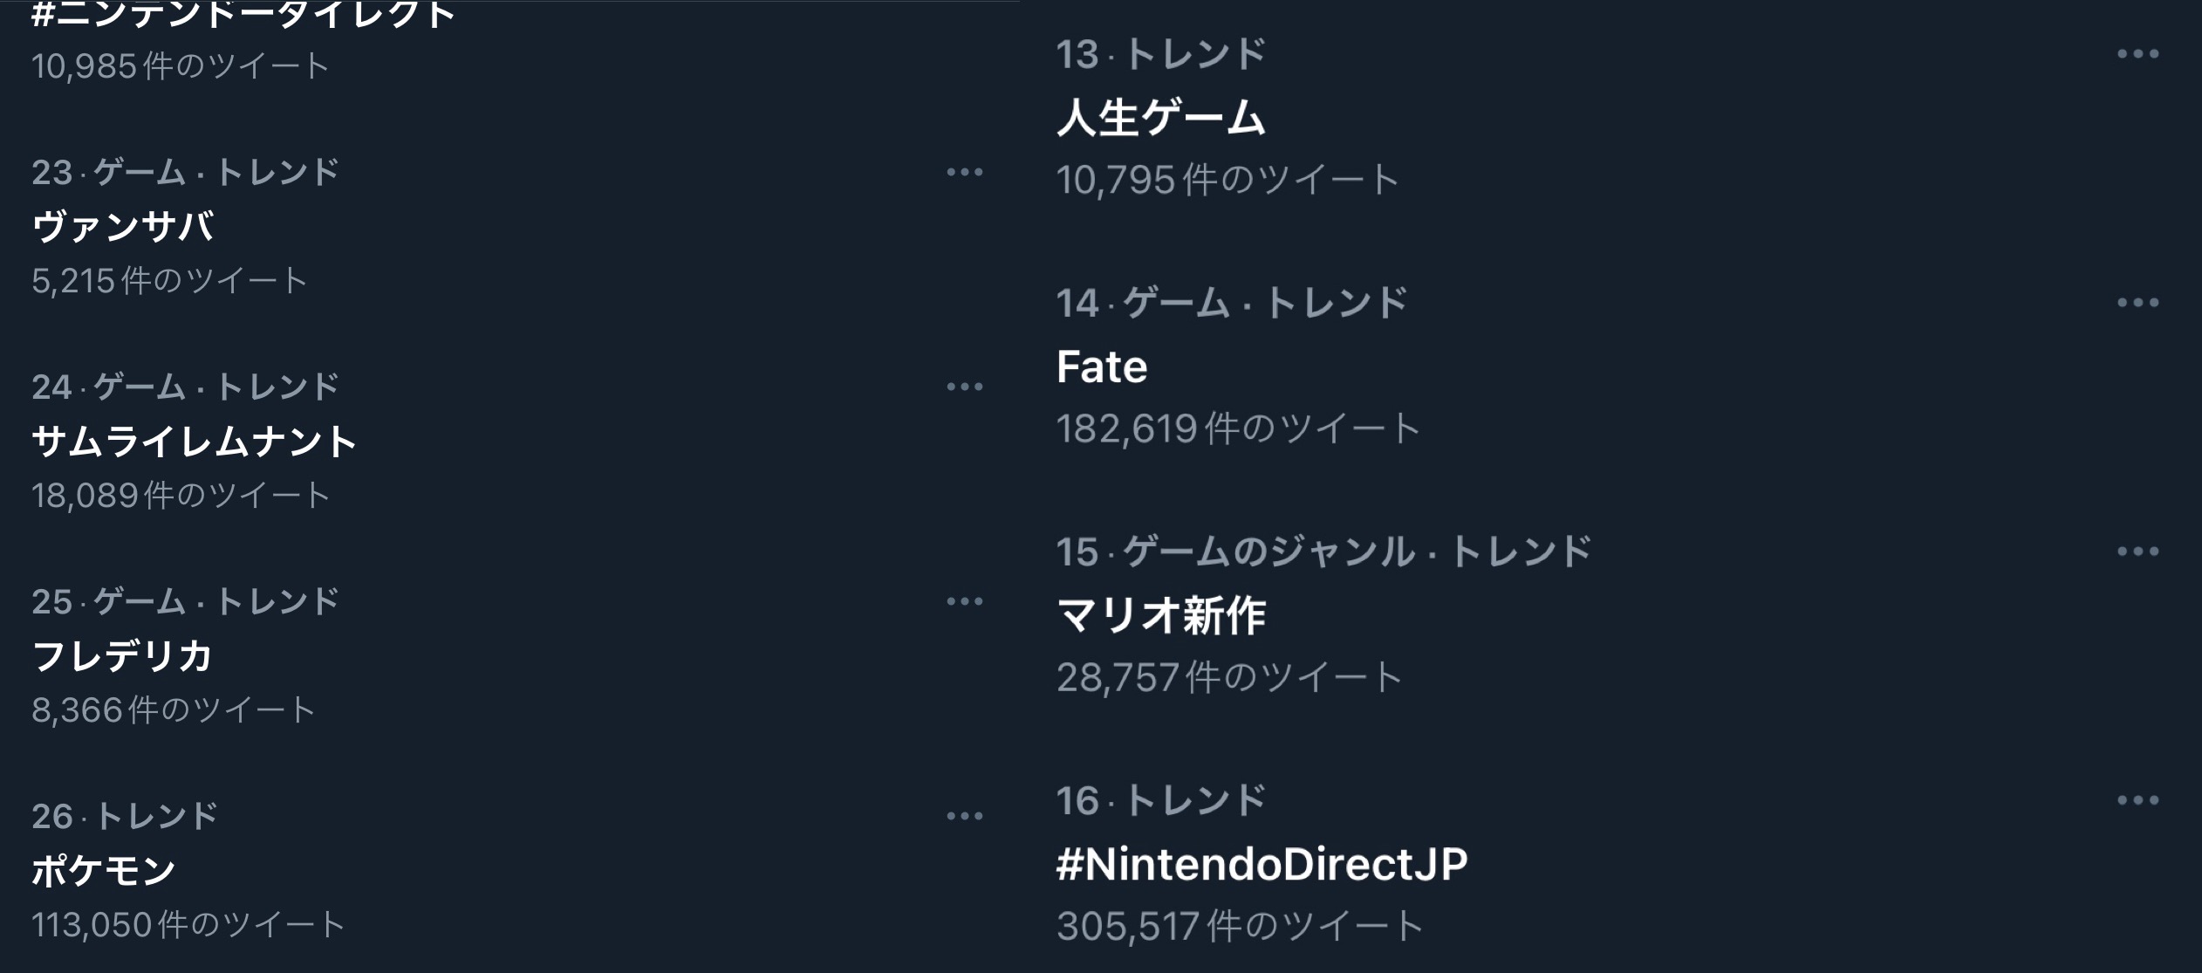The image size is (2202, 973).
Task: Open the #NintendoDirectJP hashtag trend
Action: (1262, 864)
